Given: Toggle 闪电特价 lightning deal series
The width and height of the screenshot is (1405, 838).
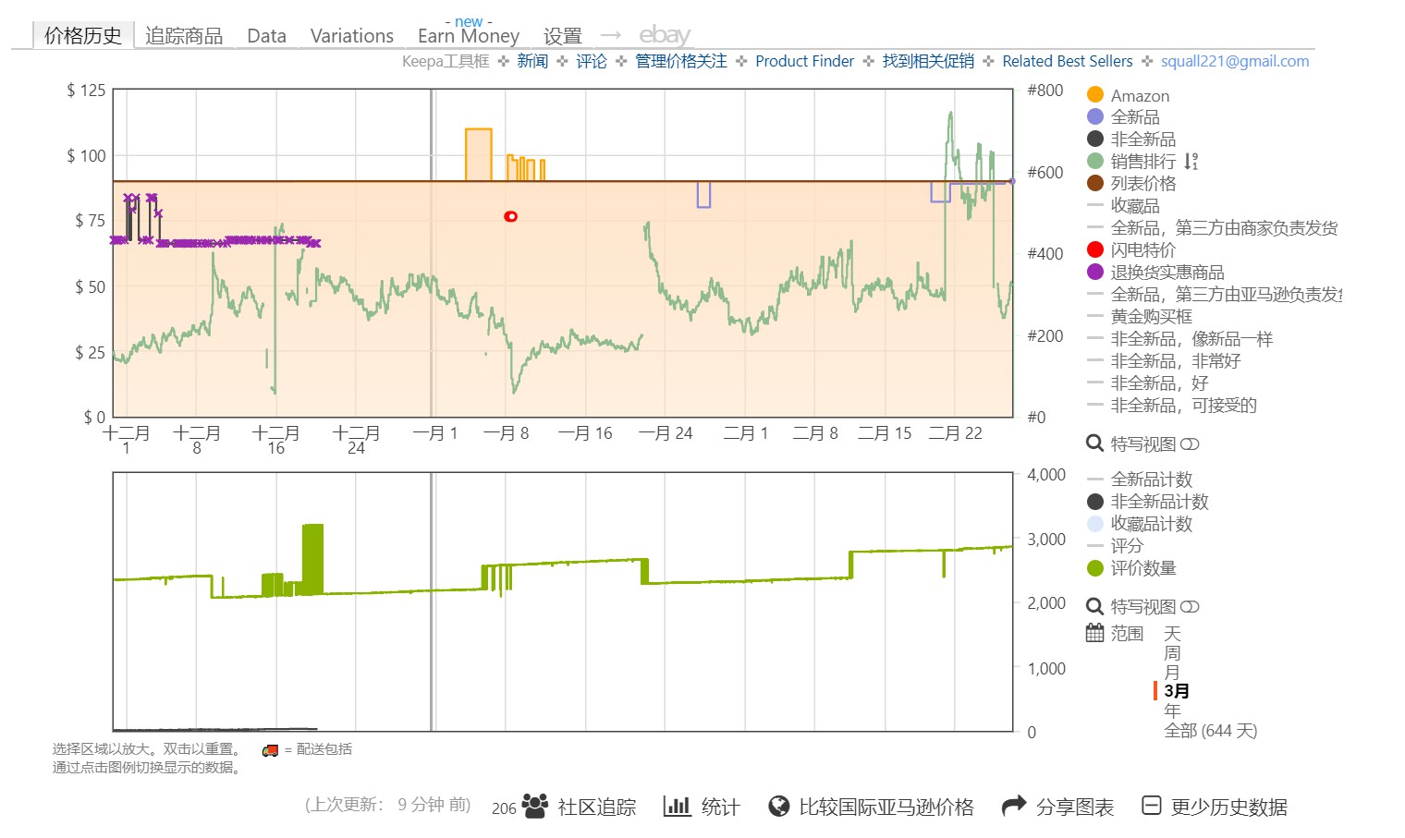Looking at the screenshot, I should coord(1095,250).
